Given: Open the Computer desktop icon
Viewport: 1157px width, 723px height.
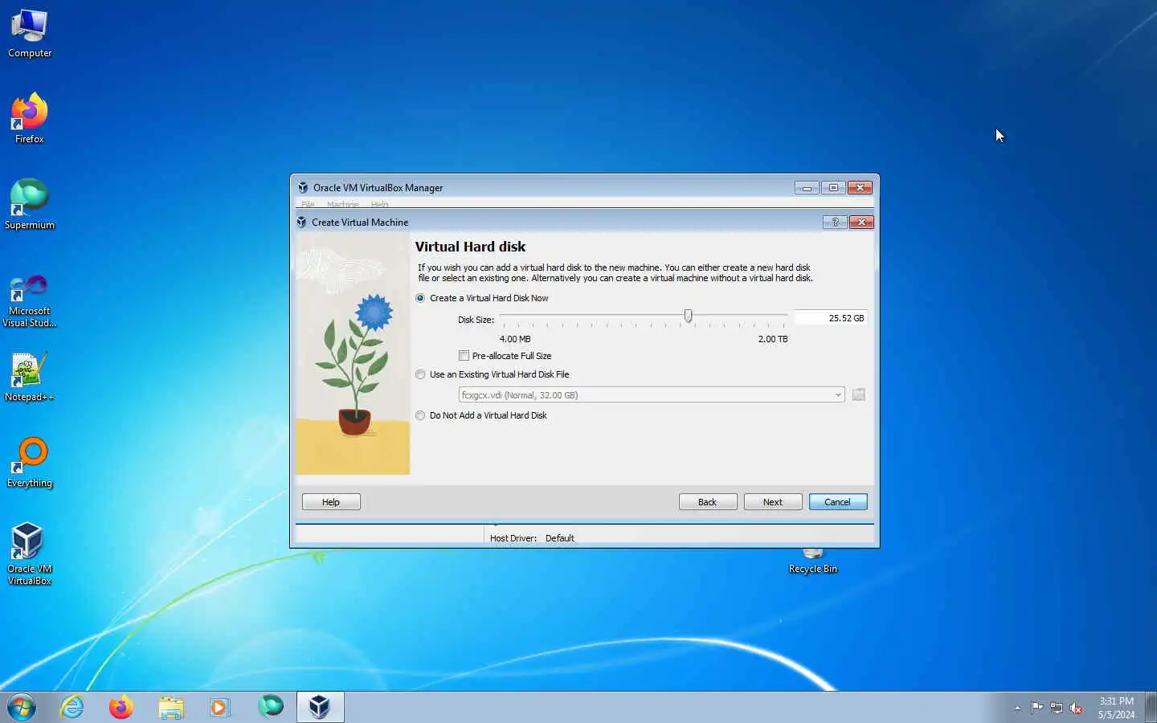Looking at the screenshot, I should point(30,34).
